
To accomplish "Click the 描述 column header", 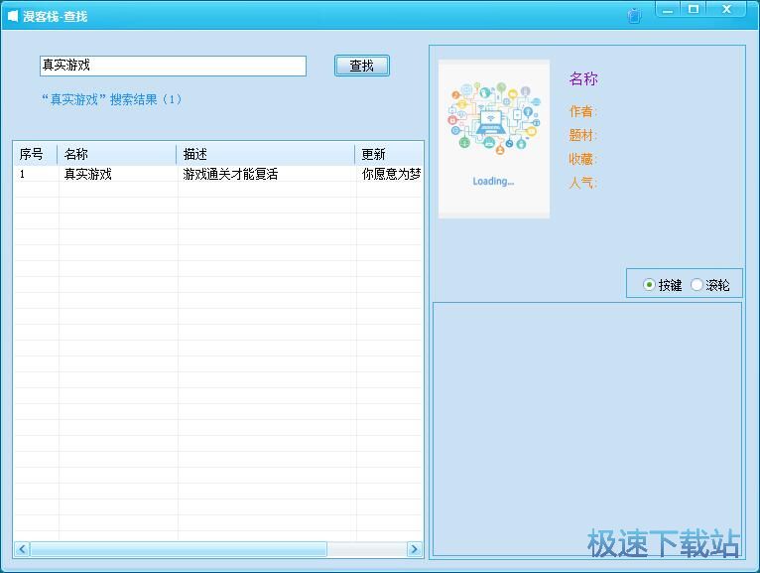I will (x=266, y=154).
